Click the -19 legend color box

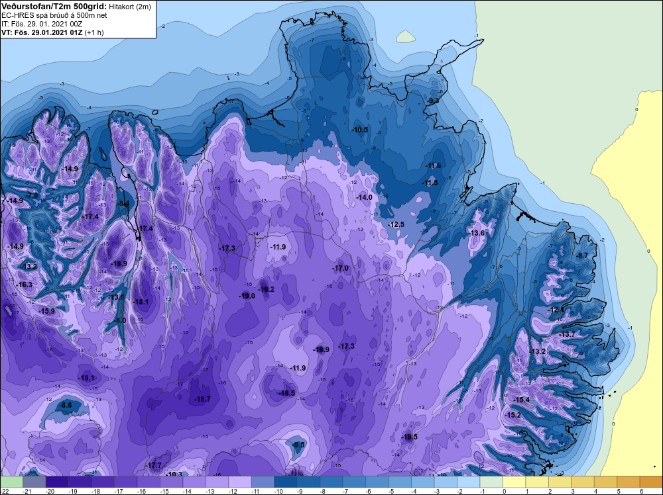pyautogui.click(x=80, y=482)
